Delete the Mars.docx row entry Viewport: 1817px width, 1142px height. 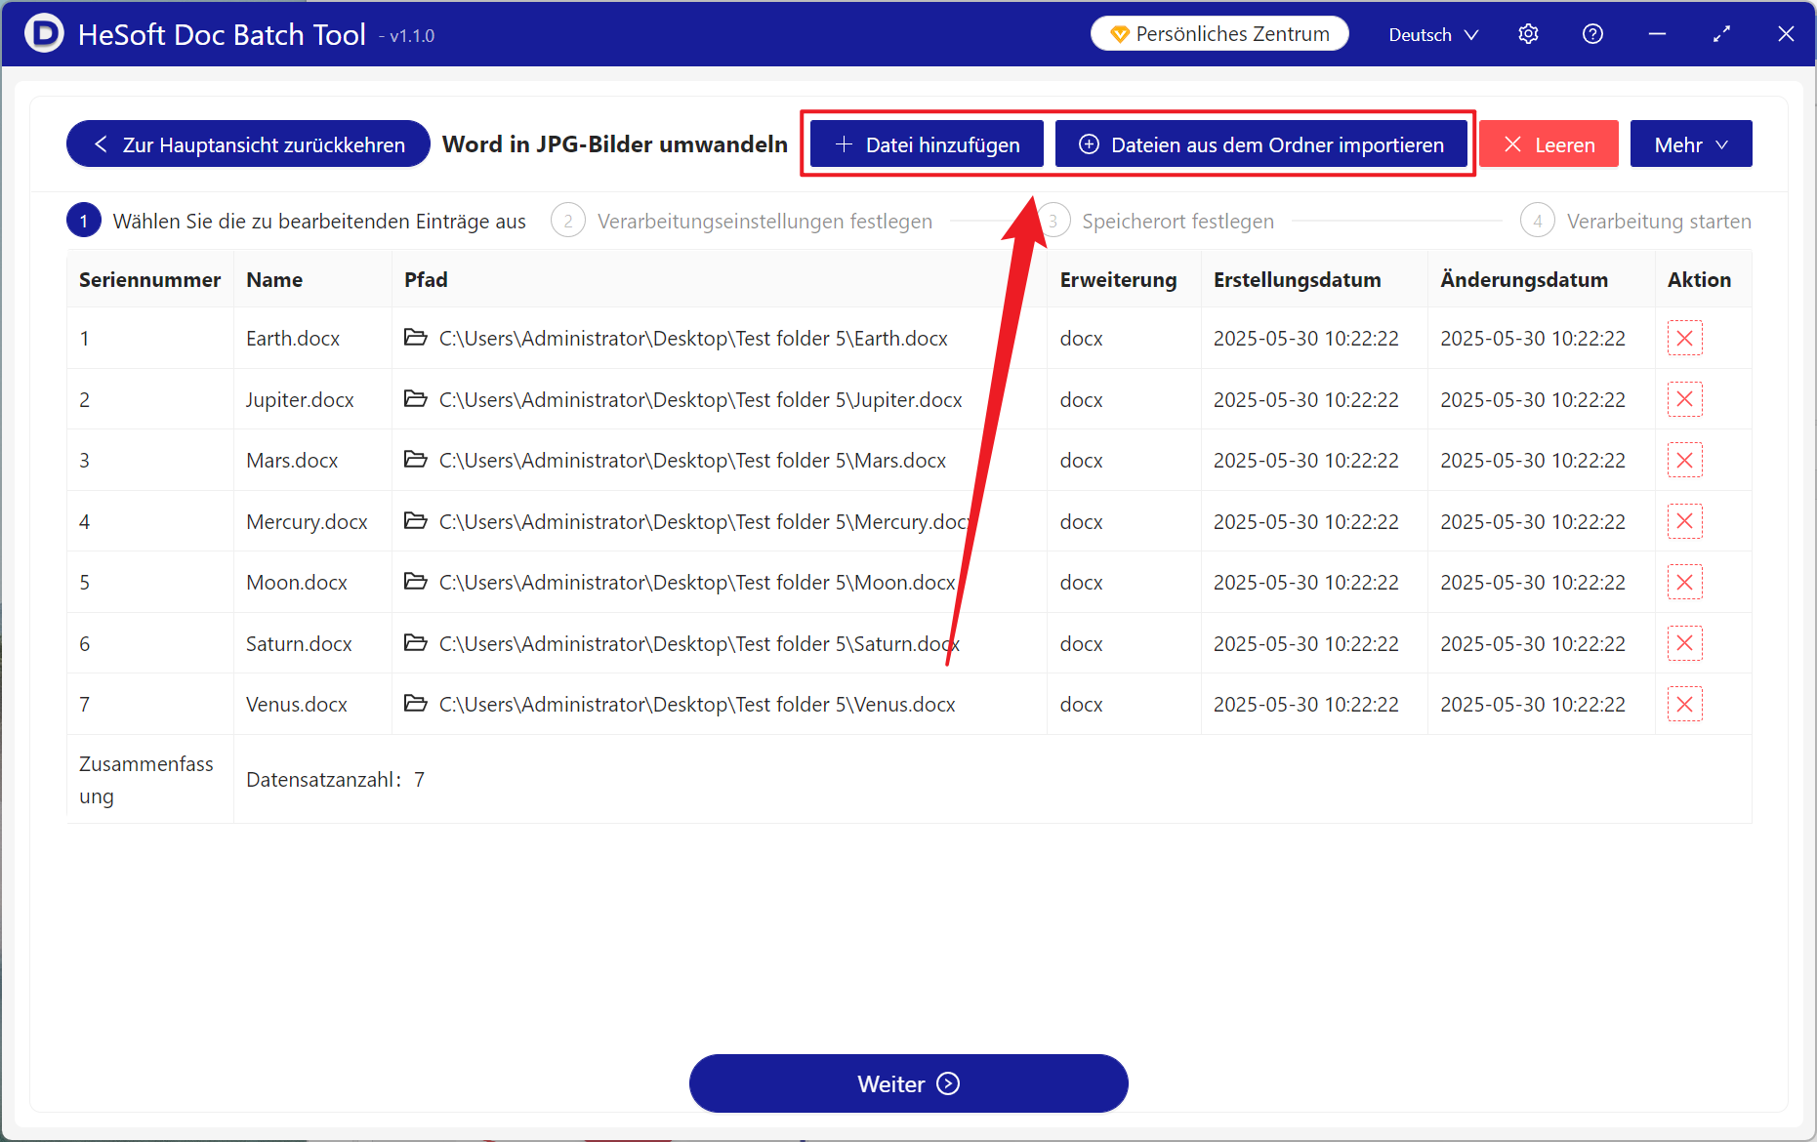click(x=1684, y=461)
